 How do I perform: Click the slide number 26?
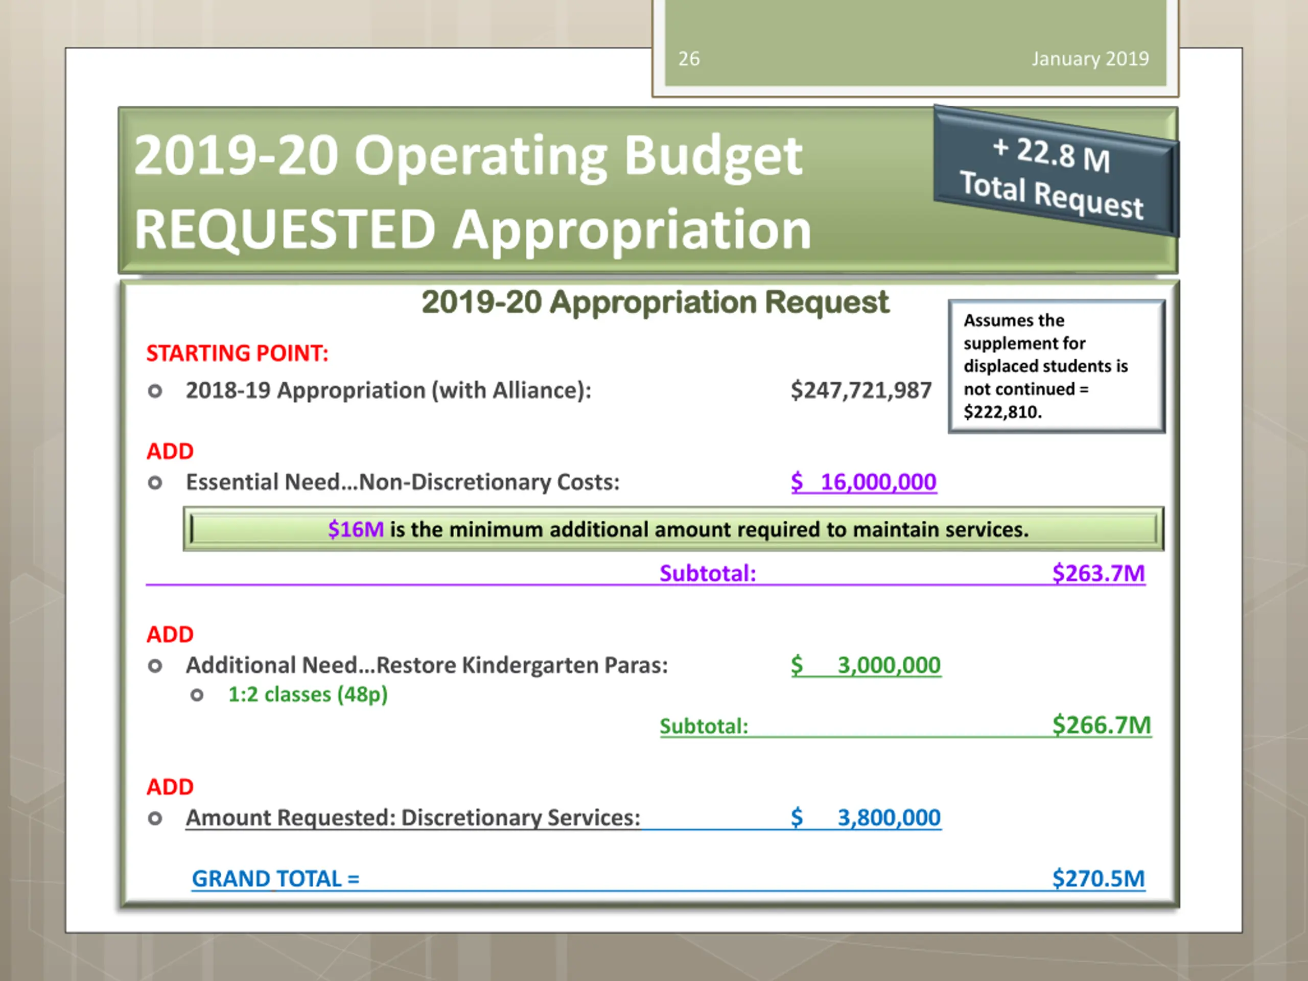click(x=688, y=59)
